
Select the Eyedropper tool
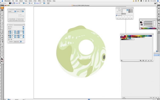pyautogui.click(x=2, y=43)
